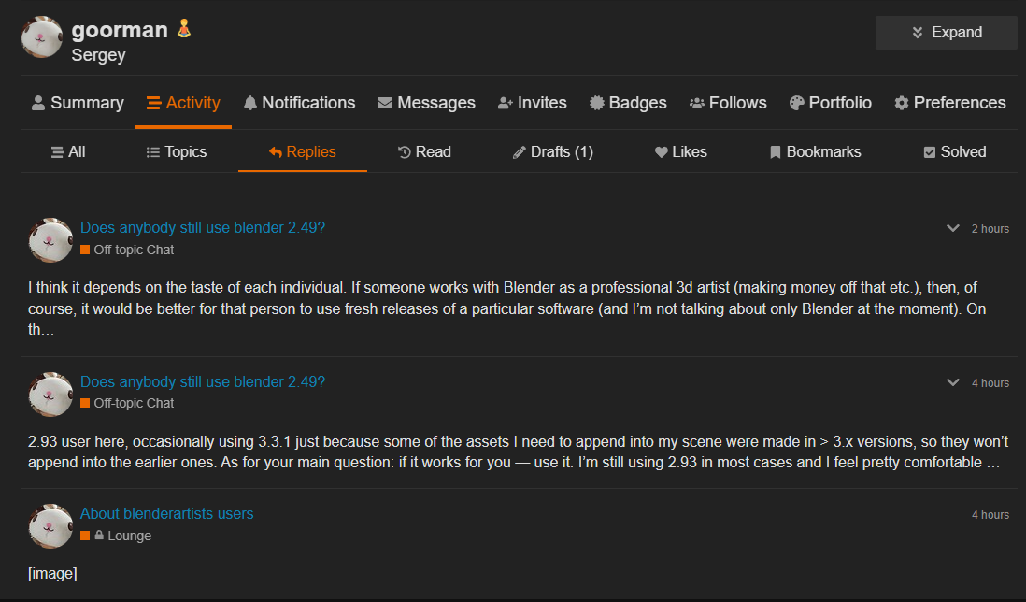
Task: Open goorman's profile avatar in the header
Action: pyautogui.click(x=42, y=37)
